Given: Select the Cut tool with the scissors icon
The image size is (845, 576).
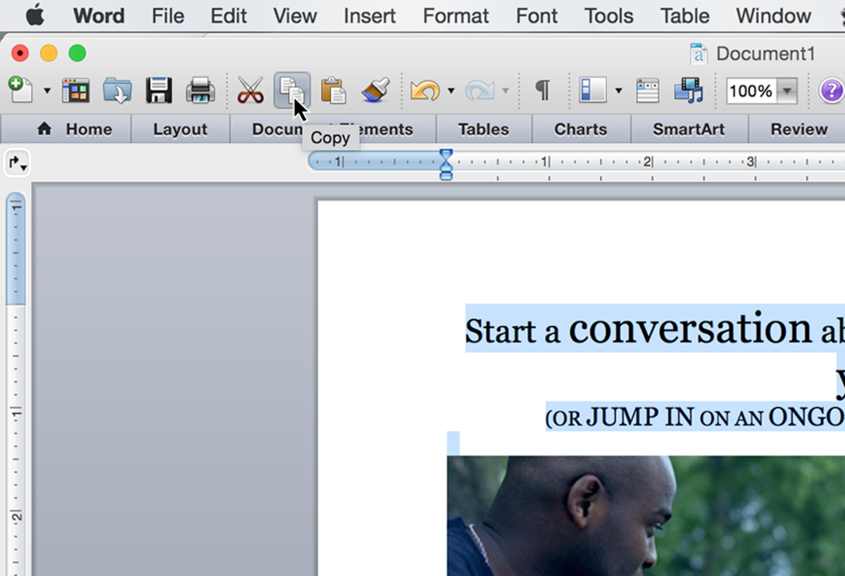Looking at the screenshot, I should click(x=251, y=92).
